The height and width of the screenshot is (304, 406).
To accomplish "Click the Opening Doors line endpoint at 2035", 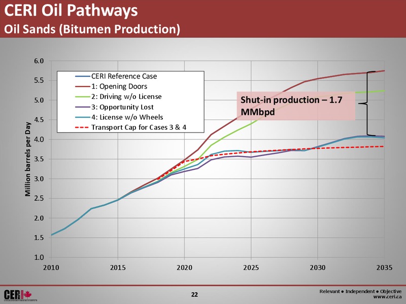I will (x=384, y=70).
